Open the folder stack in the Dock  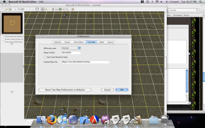154,120
